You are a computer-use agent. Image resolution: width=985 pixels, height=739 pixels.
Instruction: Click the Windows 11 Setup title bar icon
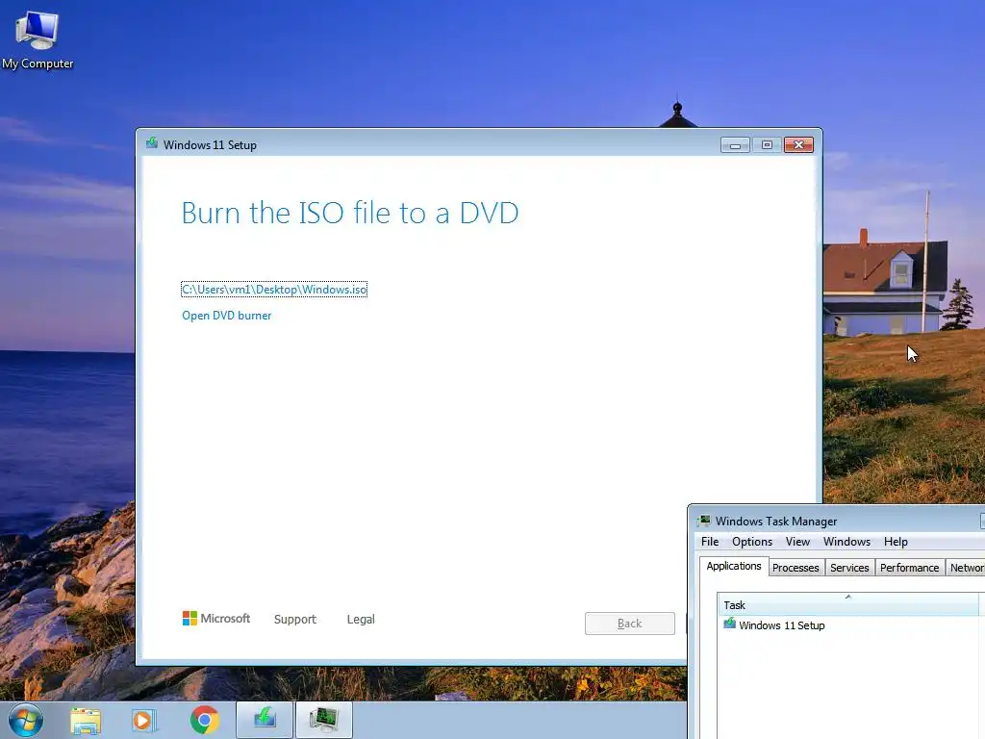[152, 144]
